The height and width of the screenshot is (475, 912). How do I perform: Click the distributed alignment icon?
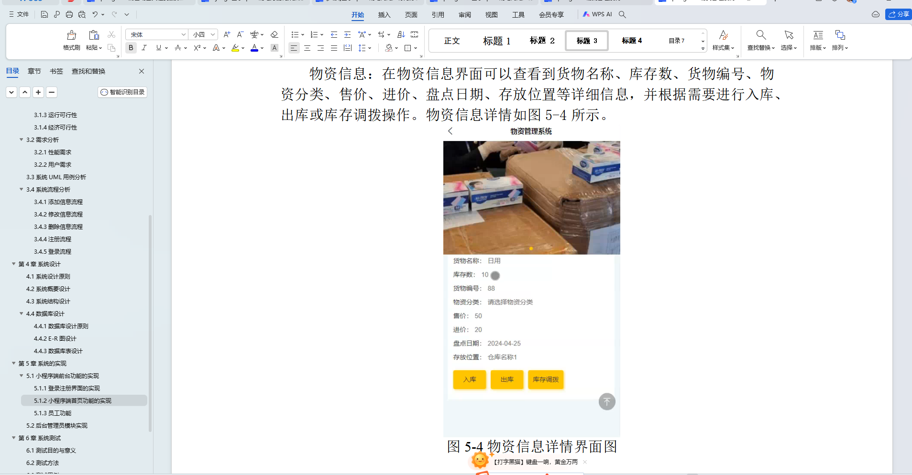click(348, 48)
